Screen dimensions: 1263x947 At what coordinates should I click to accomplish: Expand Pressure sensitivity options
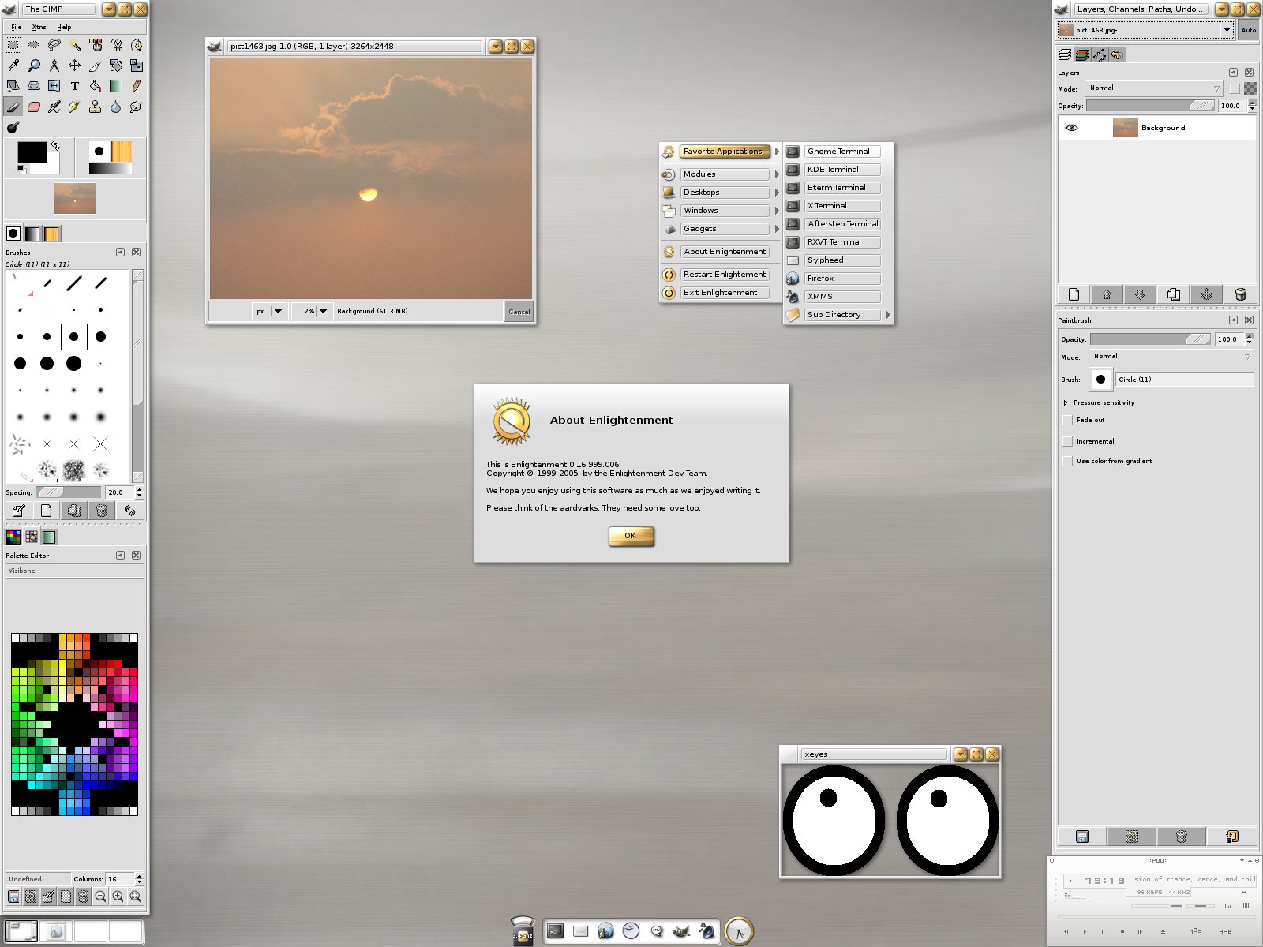tap(1065, 403)
